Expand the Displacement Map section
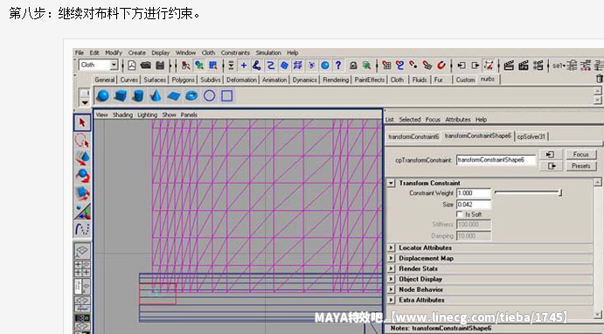 [x=392, y=258]
